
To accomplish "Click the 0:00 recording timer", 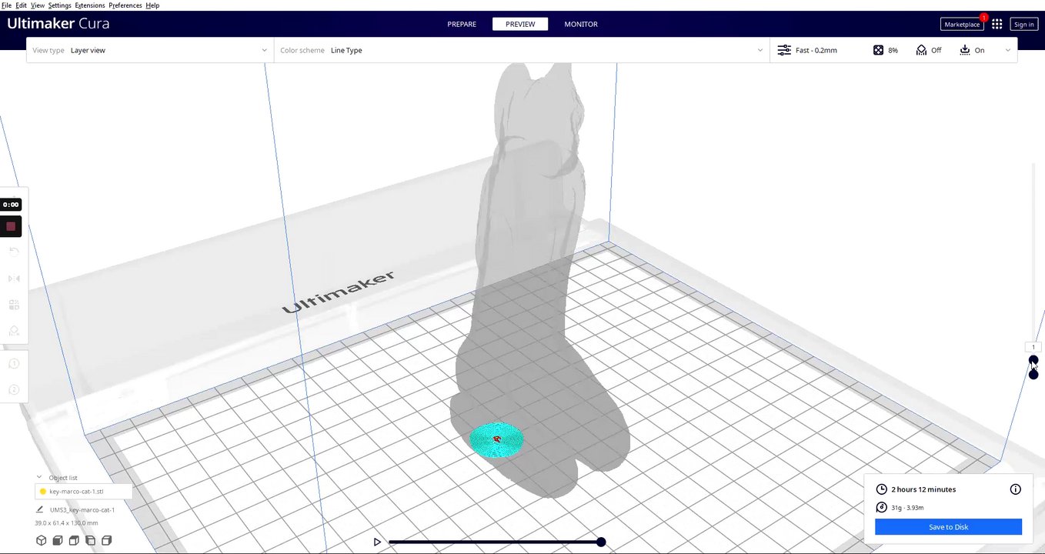I will click(x=11, y=205).
